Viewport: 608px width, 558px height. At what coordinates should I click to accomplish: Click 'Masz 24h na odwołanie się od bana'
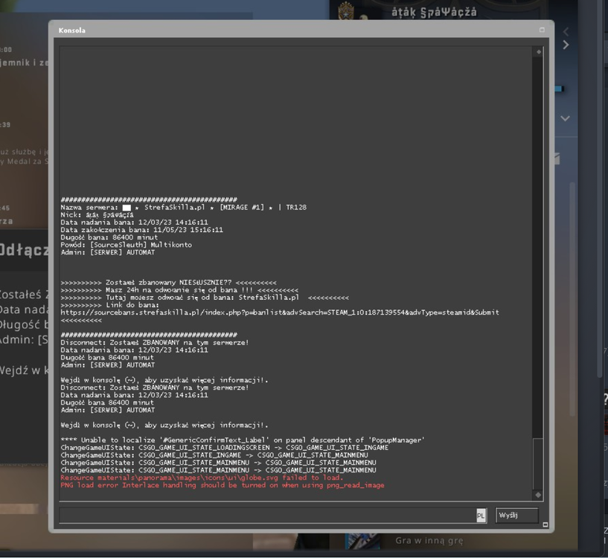179,289
